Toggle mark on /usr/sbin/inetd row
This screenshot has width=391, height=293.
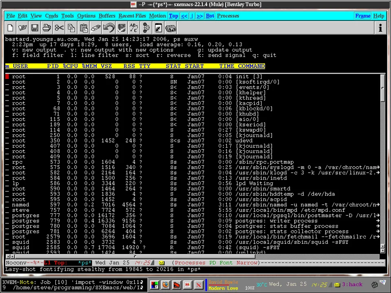click(7, 178)
